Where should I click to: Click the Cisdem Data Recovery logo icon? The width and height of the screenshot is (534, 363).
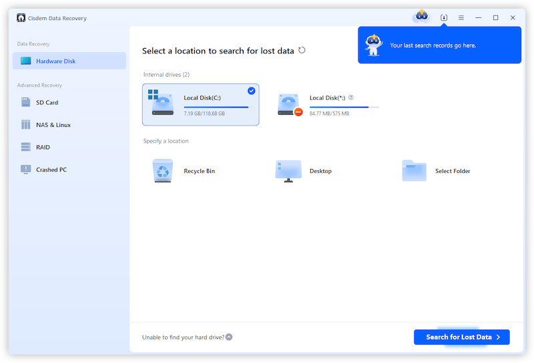(21, 18)
